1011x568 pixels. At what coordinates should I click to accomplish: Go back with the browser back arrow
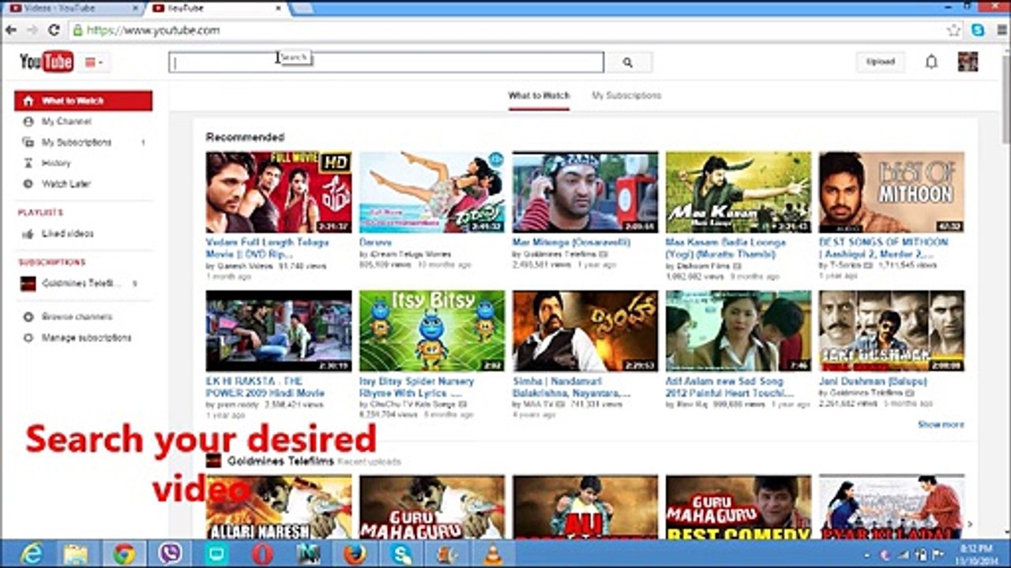coord(11,30)
